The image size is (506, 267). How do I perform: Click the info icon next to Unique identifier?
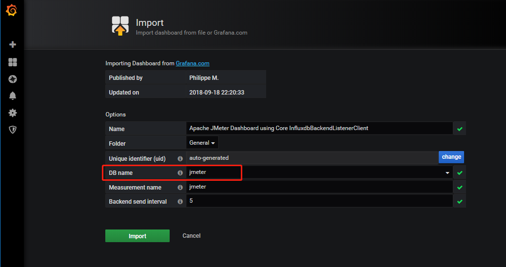point(180,159)
